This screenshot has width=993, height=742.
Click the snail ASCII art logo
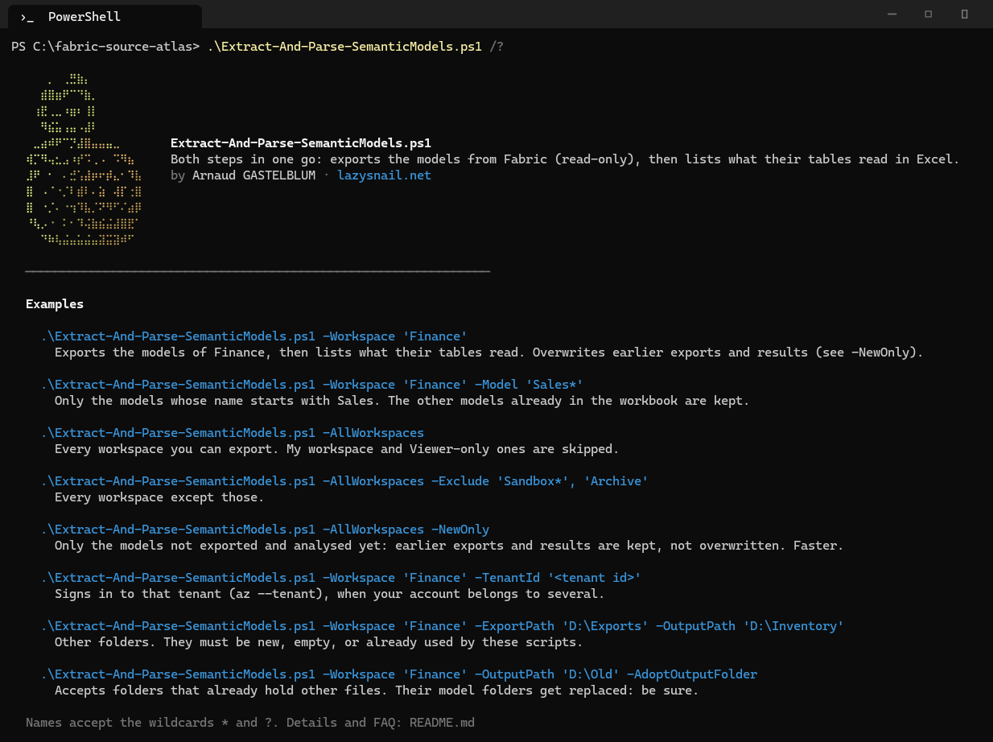pos(84,159)
